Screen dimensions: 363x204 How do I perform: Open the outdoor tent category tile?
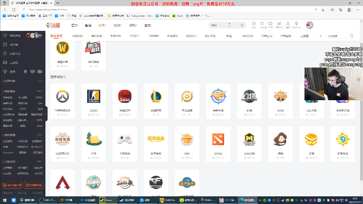[93, 144]
